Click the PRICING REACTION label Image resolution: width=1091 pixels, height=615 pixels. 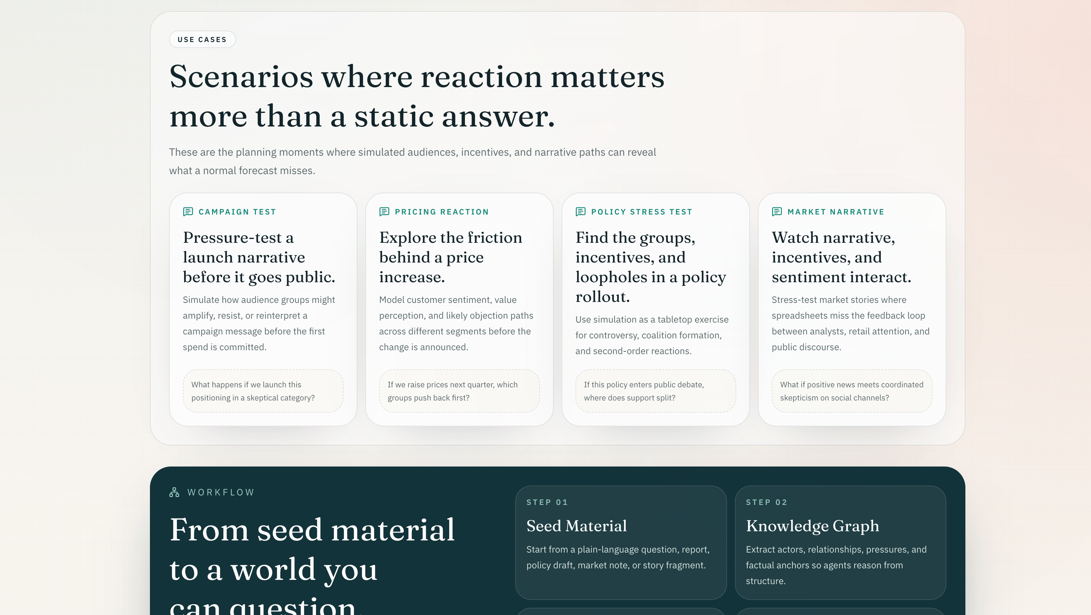pyautogui.click(x=442, y=212)
